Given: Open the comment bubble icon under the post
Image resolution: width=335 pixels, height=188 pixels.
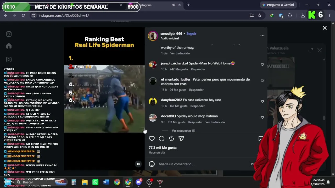Looking at the screenshot, I should pos(162,139).
